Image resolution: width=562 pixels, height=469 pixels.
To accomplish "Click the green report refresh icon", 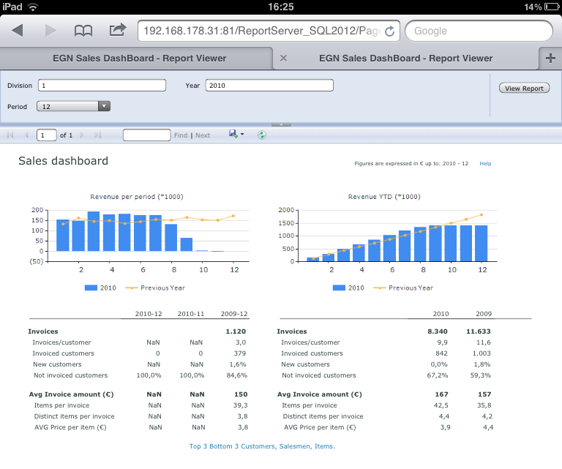I will [262, 135].
